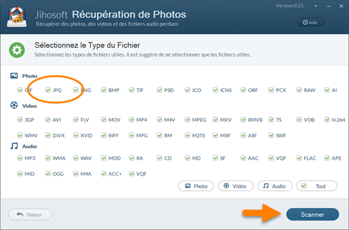Toggle the CD checkbox
349x230 pixels.
[159, 158]
